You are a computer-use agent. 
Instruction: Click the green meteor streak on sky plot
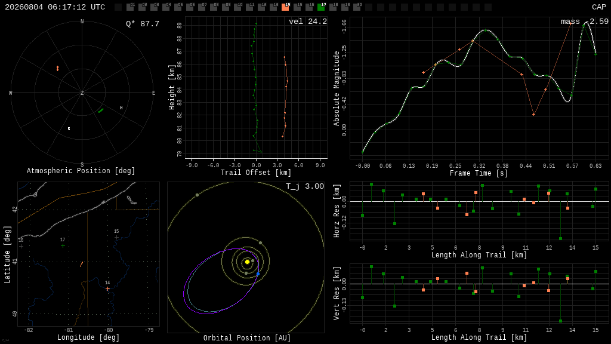pos(100,110)
